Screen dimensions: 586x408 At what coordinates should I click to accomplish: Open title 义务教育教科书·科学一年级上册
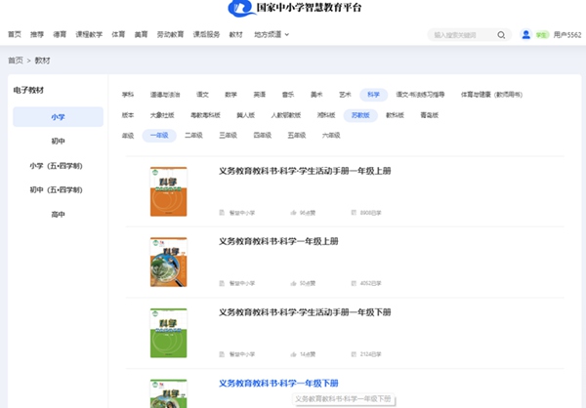(x=278, y=241)
